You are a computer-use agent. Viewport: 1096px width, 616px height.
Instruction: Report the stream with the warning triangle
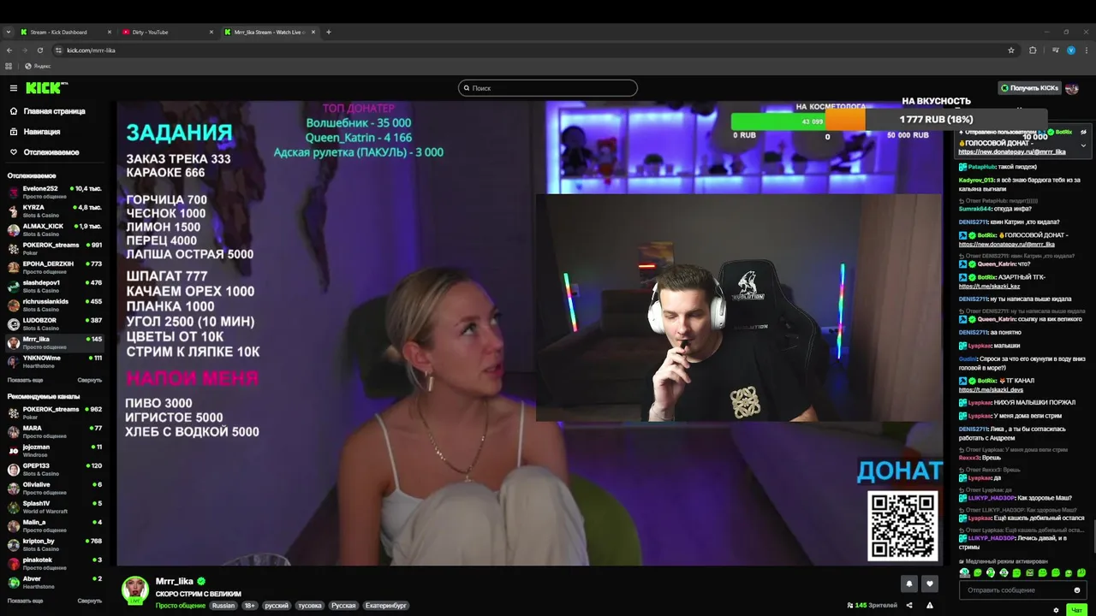(x=930, y=605)
